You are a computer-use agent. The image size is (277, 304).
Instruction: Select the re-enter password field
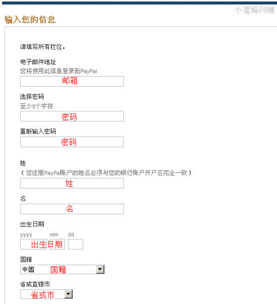coord(72,142)
